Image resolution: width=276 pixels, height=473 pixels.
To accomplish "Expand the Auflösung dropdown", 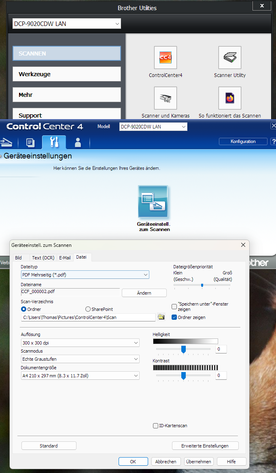I will pos(80,342).
